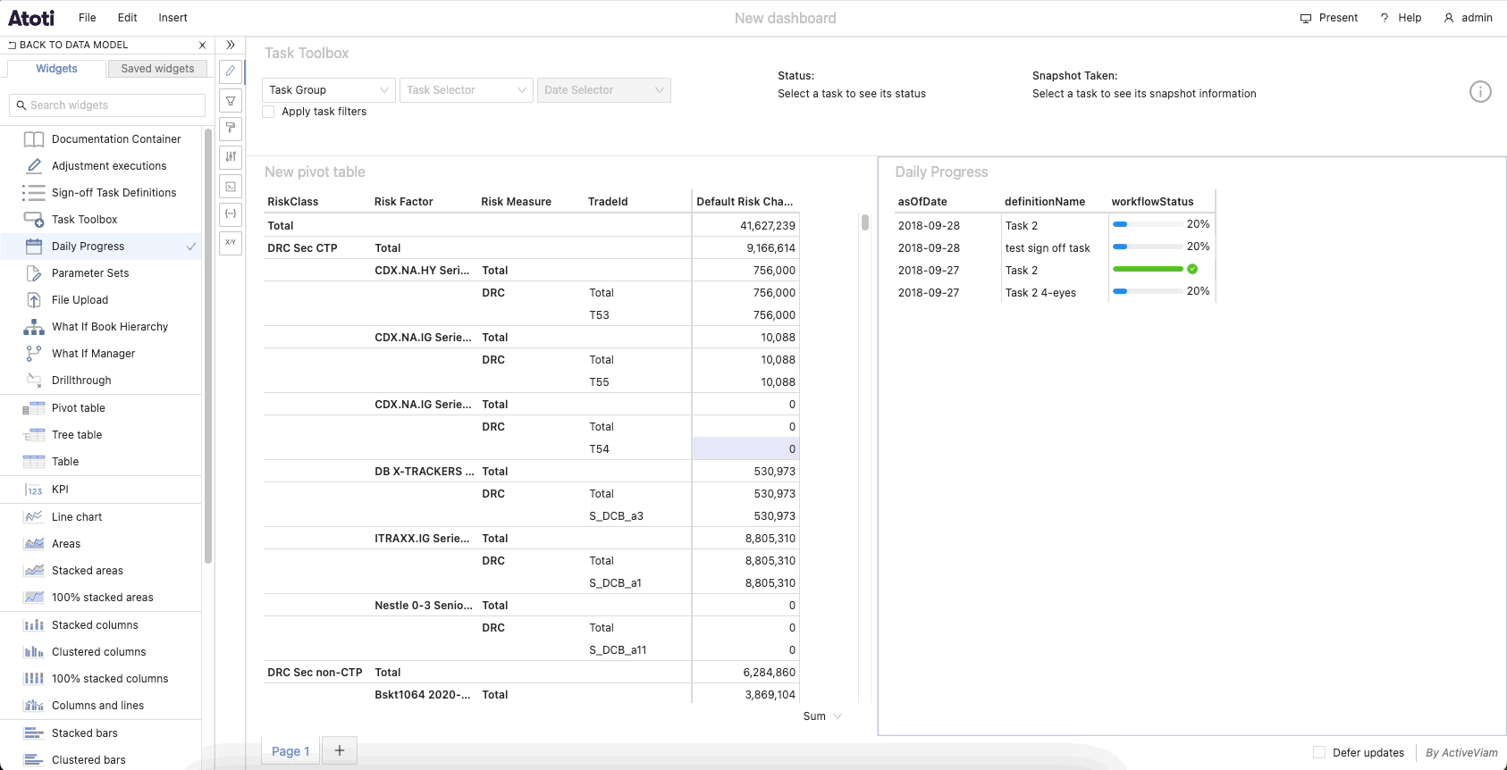Open the settings sliders panel
This screenshot has width=1507, height=770.
(x=231, y=157)
